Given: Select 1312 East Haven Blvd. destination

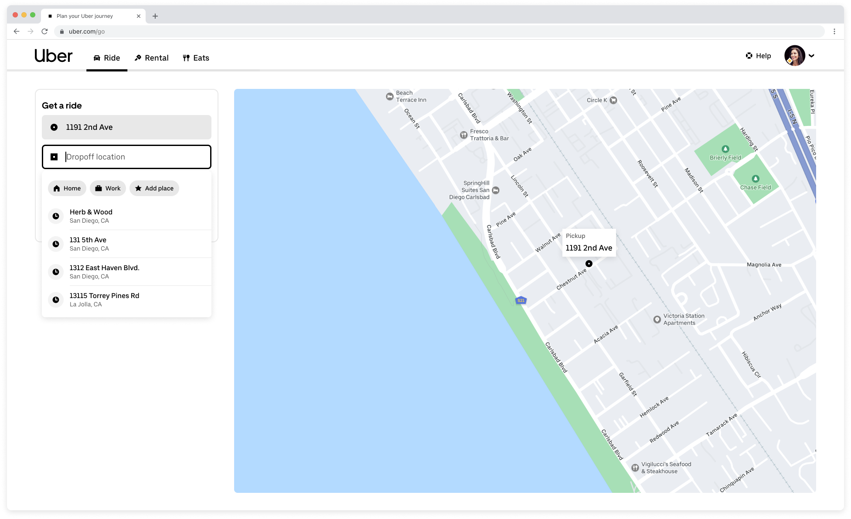Looking at the screenshot, I should point(126,272).
